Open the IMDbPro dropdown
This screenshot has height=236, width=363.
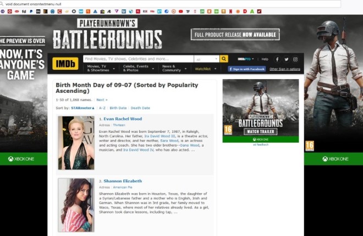click(246, 59)
